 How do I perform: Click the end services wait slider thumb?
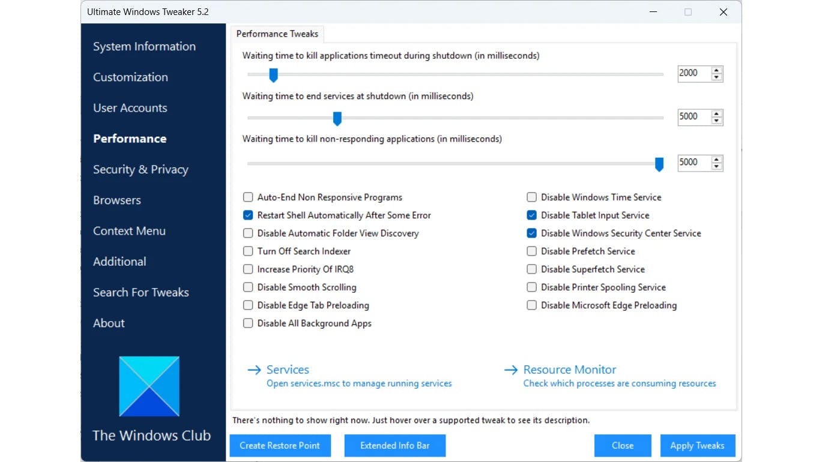pos(337,119)
